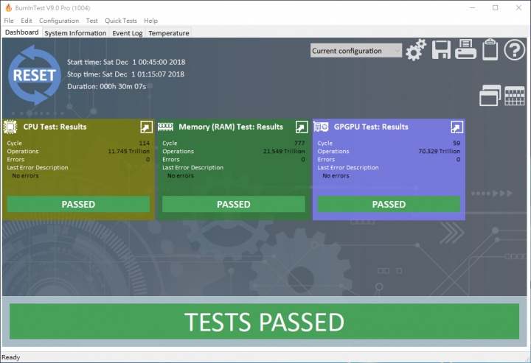Switch to the System Information tab
Image resolution: width=531 pixels, height=363 pixels.
pos(75,33)
